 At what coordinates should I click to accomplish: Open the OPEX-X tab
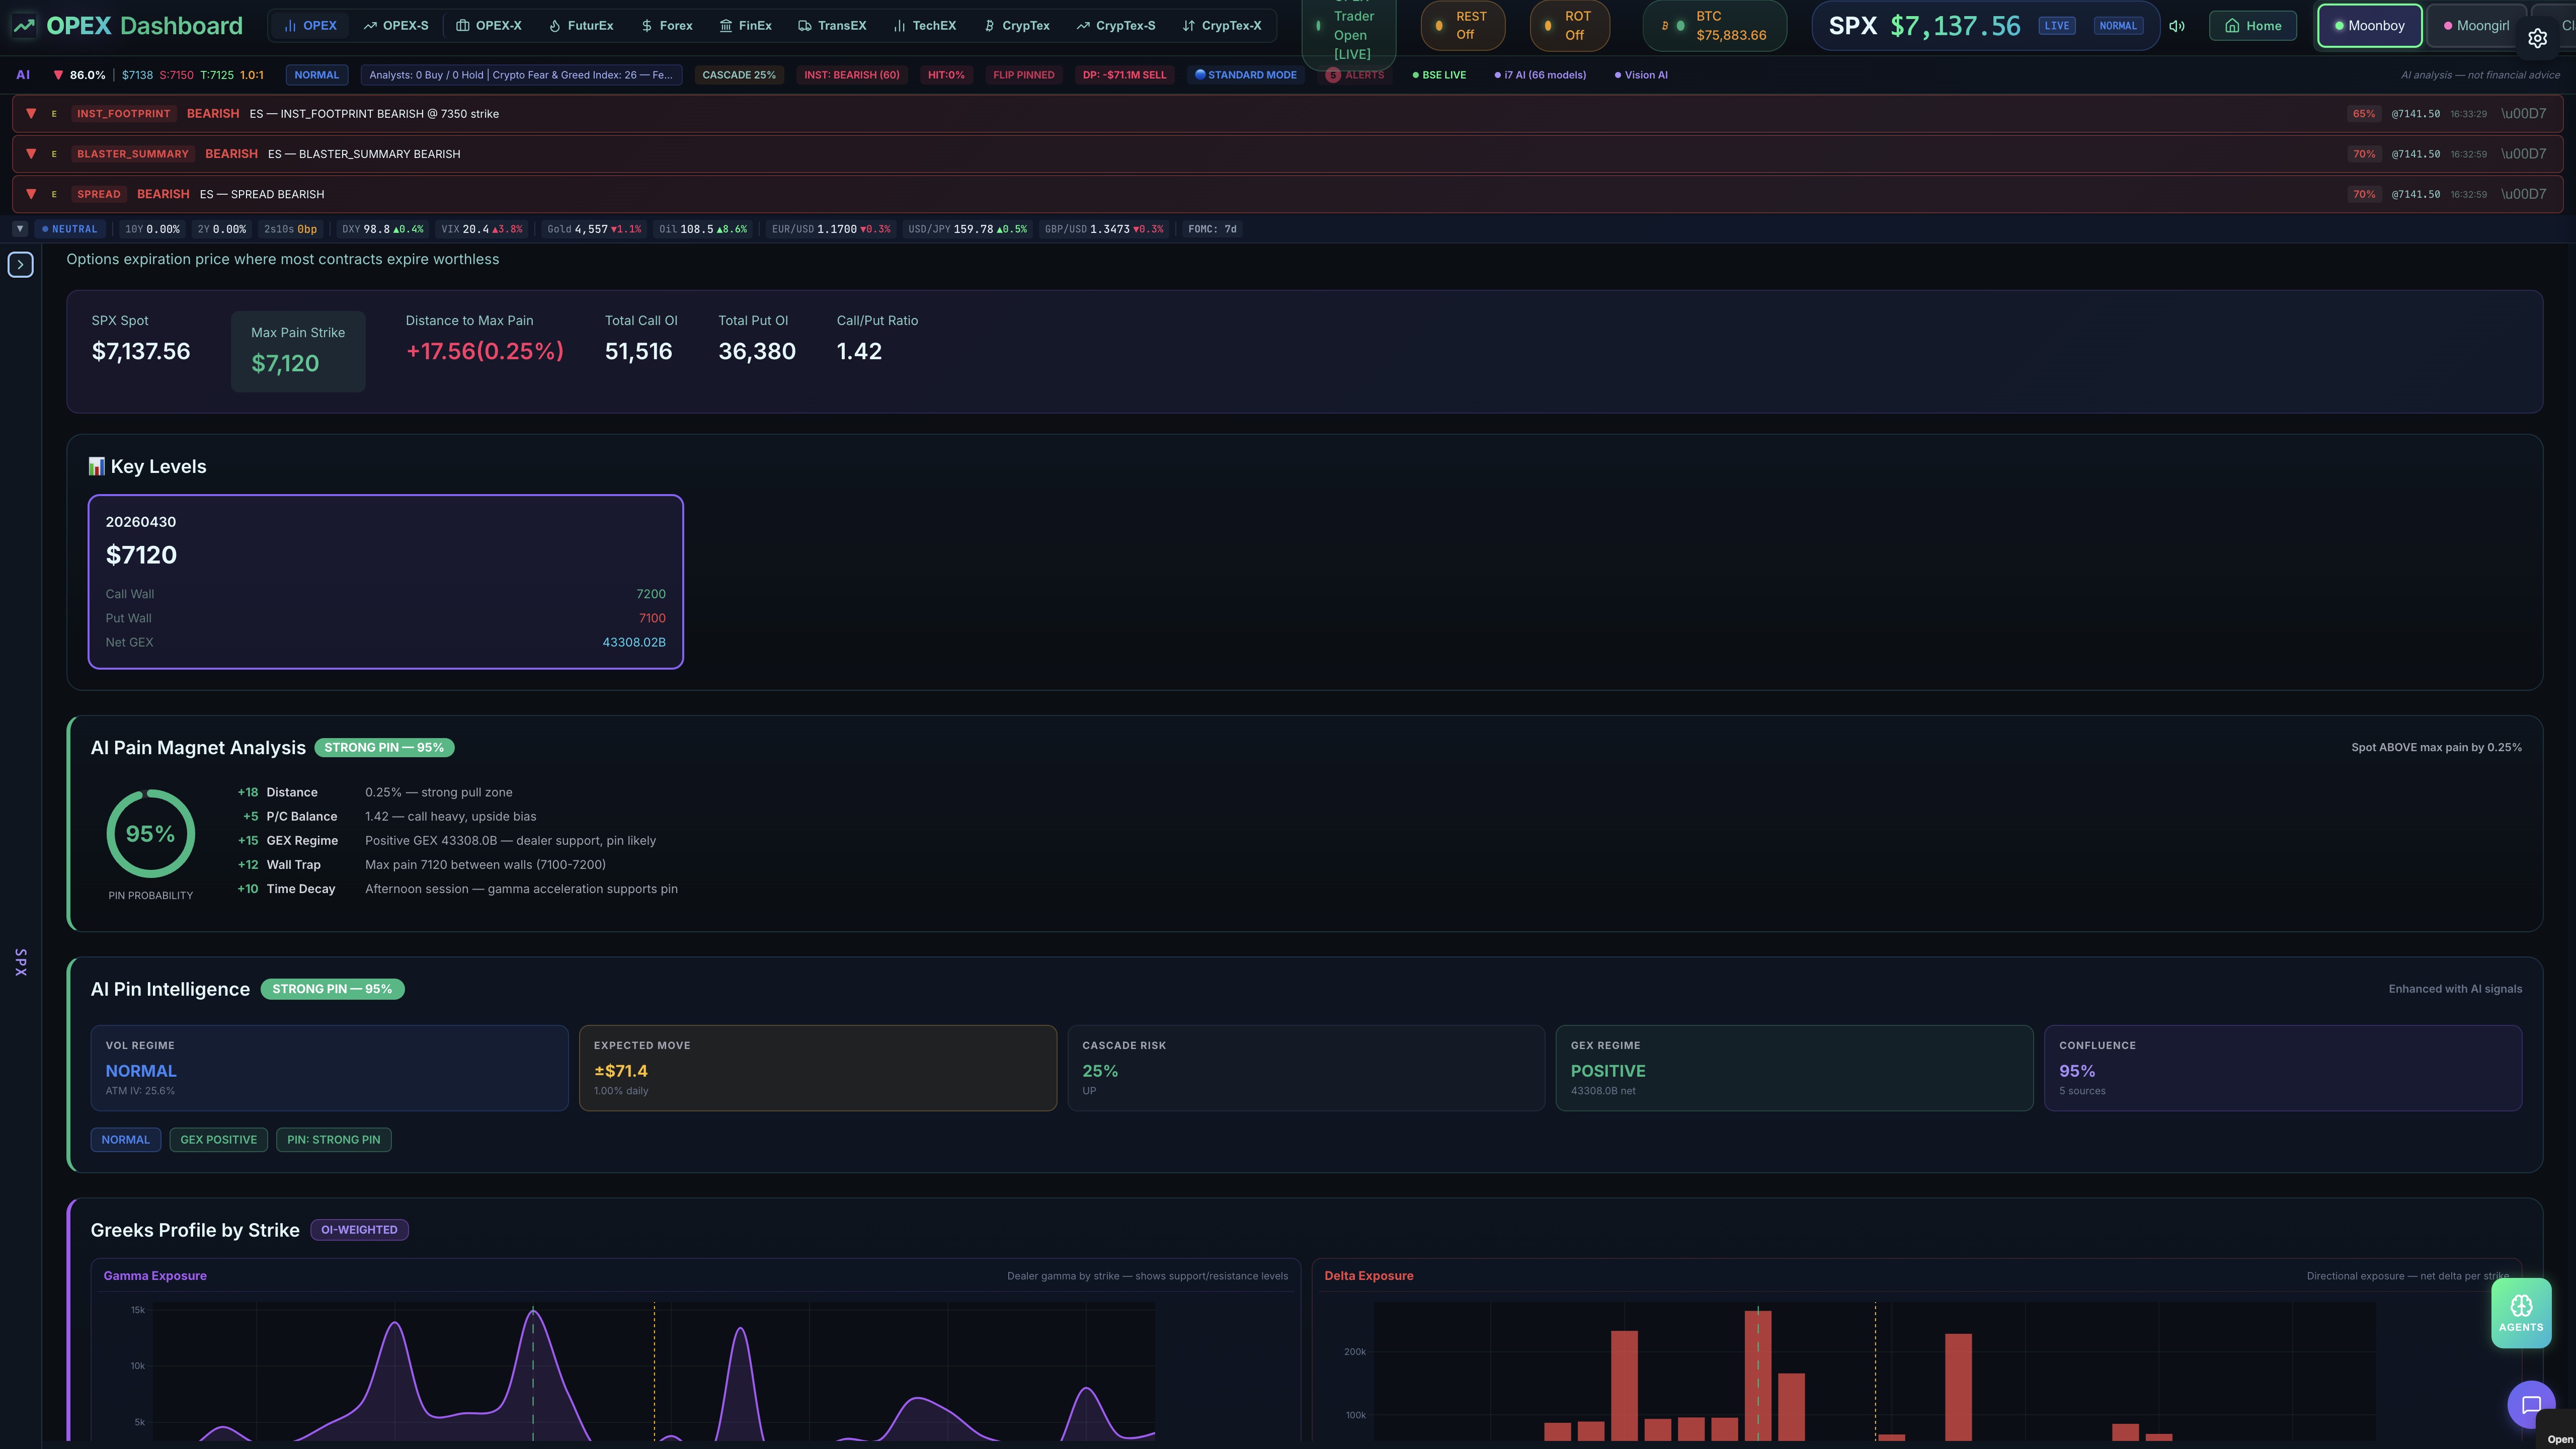coord(489,26)
